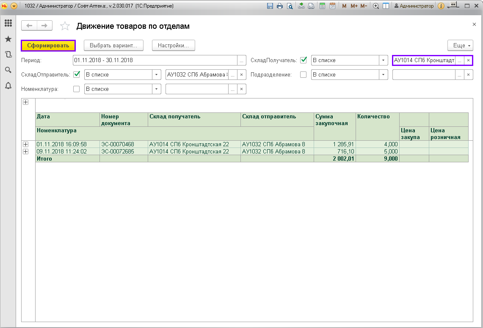
Task: Click the print icon in title bar
Action: 279,6
